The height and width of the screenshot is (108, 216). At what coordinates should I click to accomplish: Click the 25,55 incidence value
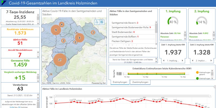(20, 17)
